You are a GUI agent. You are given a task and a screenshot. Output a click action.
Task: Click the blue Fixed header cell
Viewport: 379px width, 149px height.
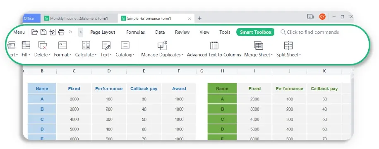74,88
